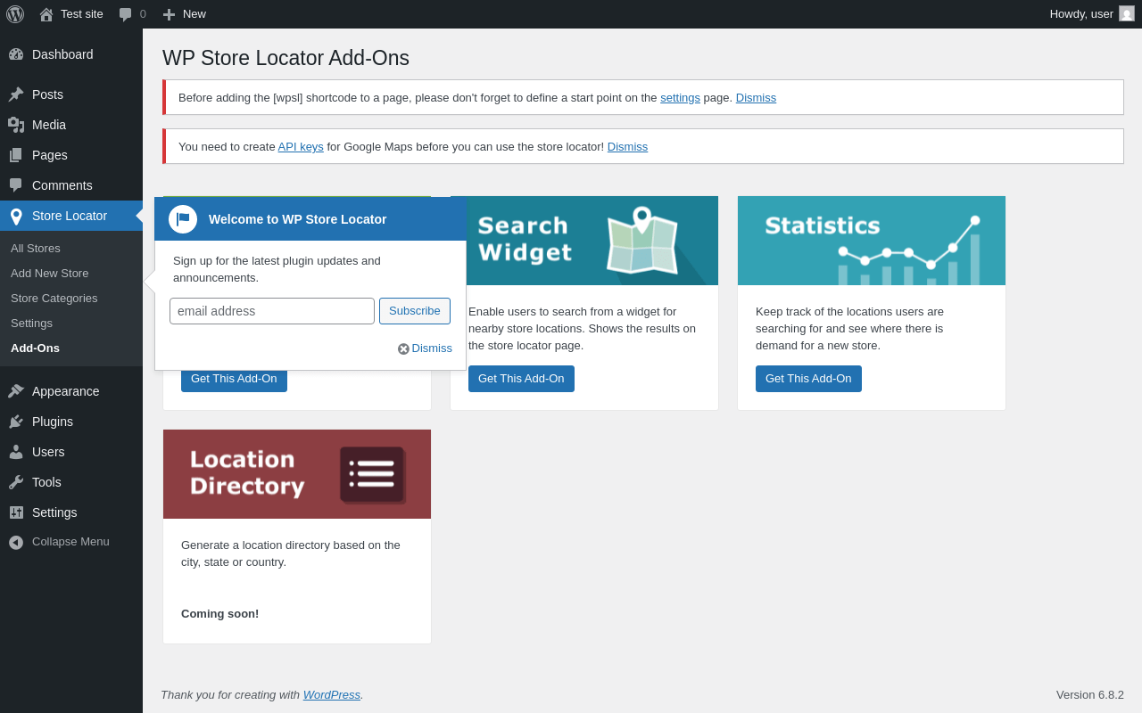Open the Statistics banner image
The image size is (1142, 713).
872,241
